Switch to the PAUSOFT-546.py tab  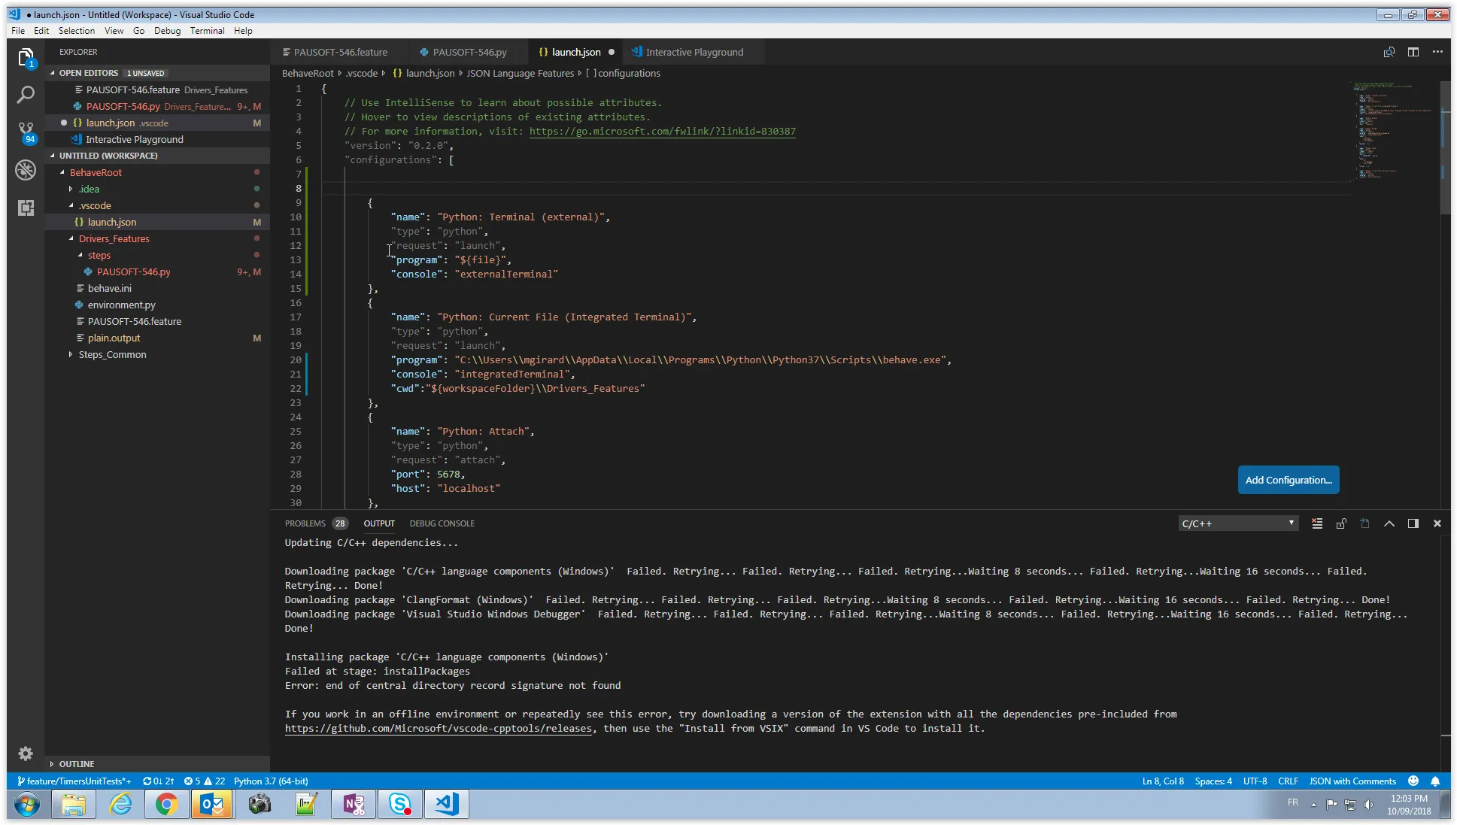pos(469,52)
